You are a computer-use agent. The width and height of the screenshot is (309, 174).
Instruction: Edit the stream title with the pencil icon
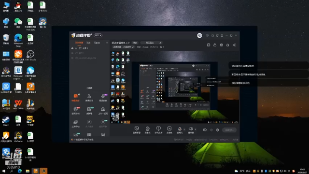pyautogui.click(x=160, y=43)
